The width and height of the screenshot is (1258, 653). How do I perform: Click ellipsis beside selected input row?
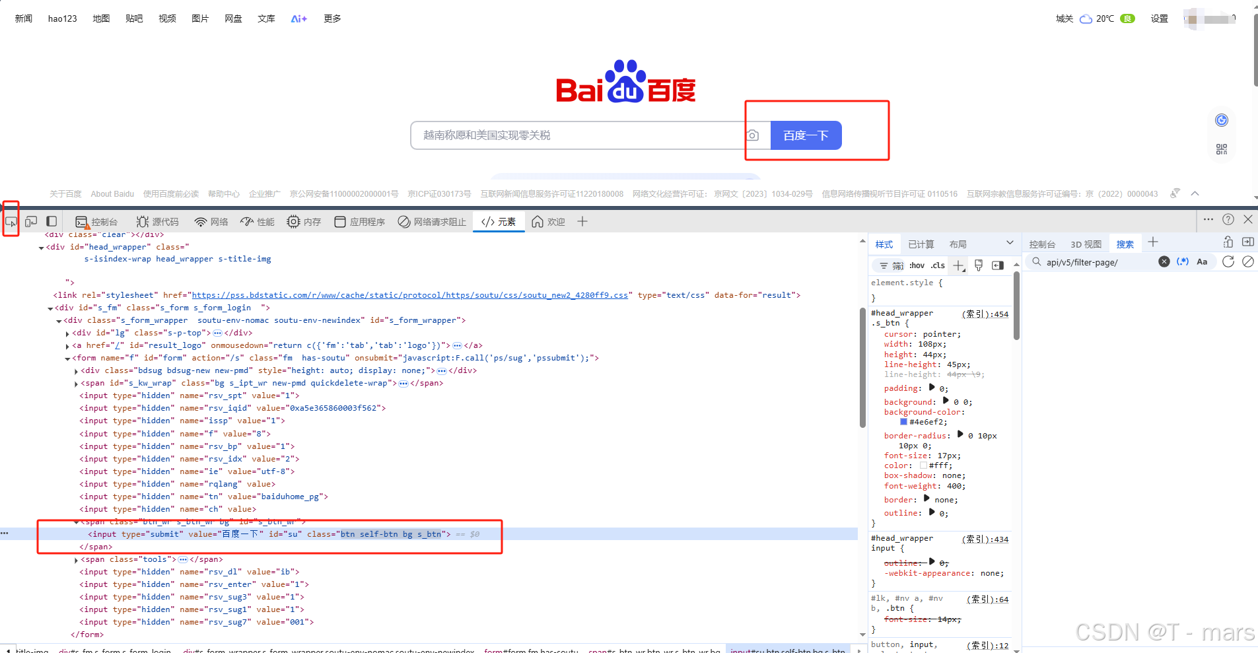(x=5, y=533)
